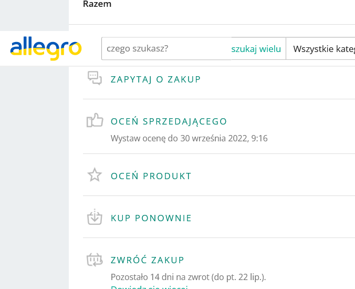This screenshot has width=355, height=289.
Task: Click the thumbs-up icon for seller rating
Action: point(95,121)
